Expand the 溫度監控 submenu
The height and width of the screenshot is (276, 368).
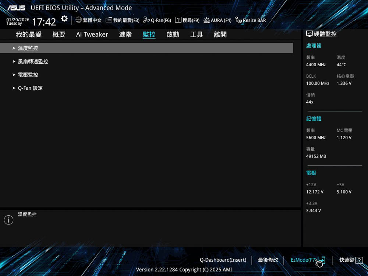28,48
